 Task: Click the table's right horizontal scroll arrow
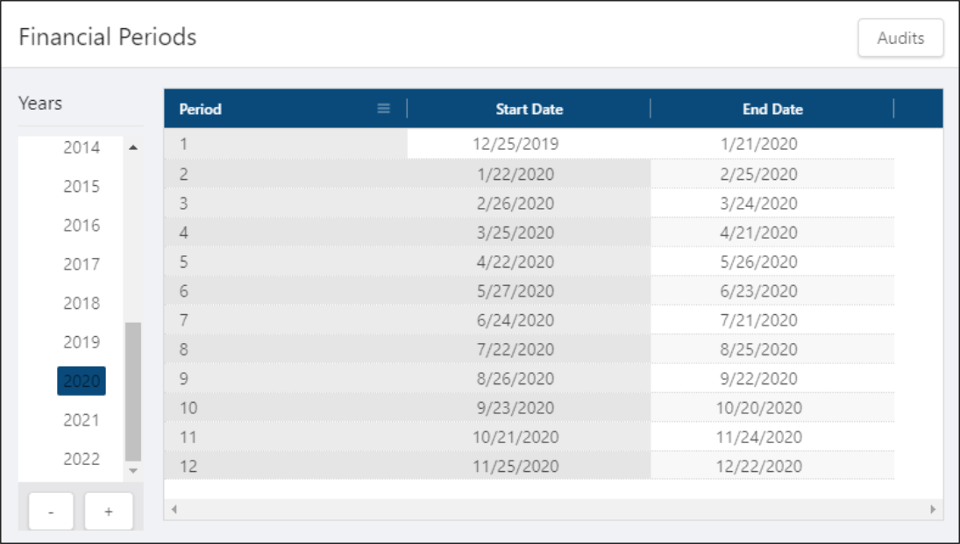tap(932, 509)
